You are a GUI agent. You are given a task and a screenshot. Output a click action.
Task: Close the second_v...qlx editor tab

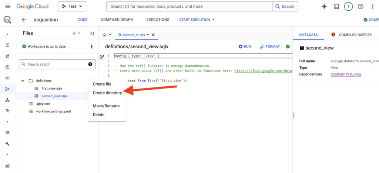pos(153,35)
